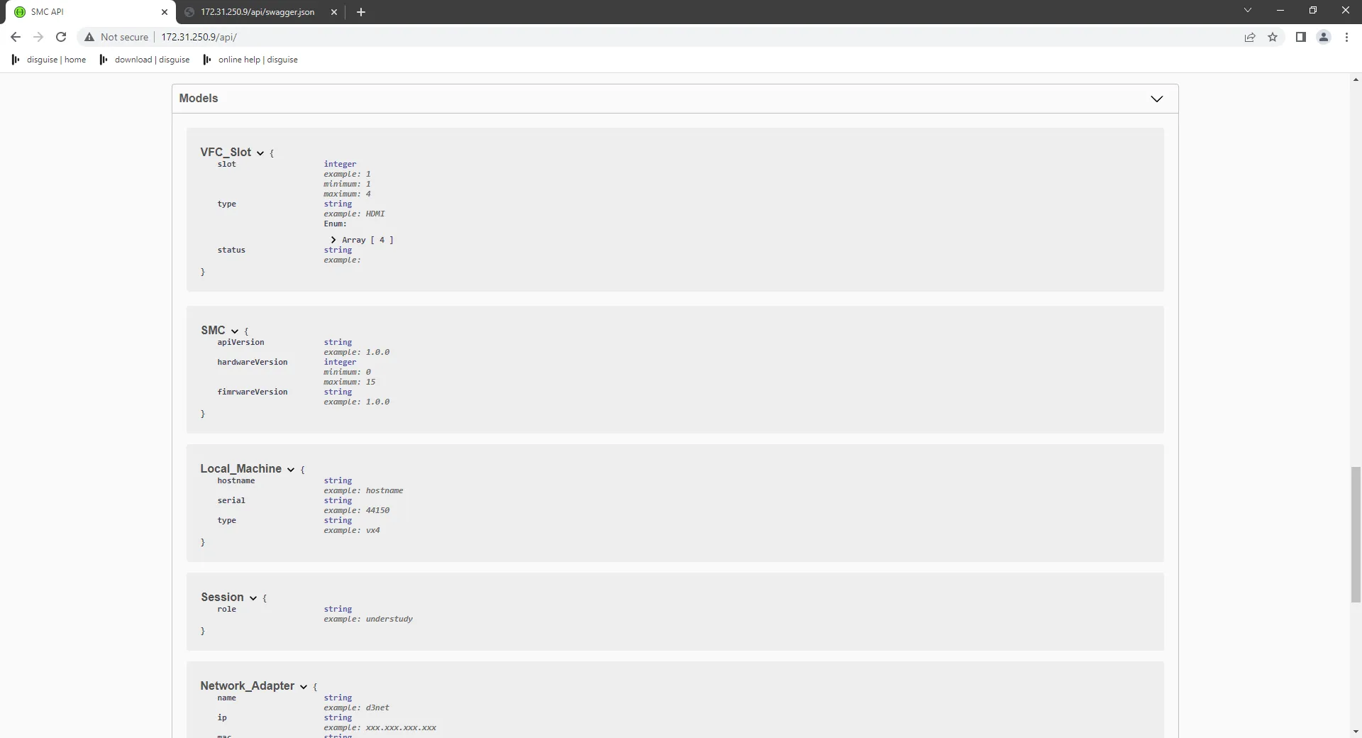Click the back navigation arrow

point(15,37)
